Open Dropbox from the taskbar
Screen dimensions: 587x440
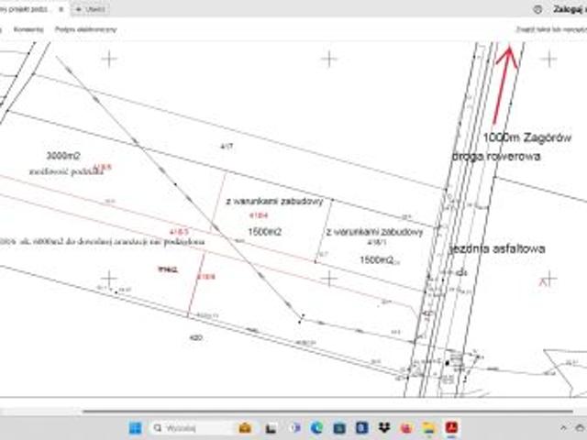[383, 427]
